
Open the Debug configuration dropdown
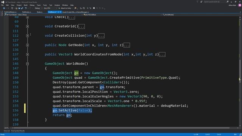(38, 8)
